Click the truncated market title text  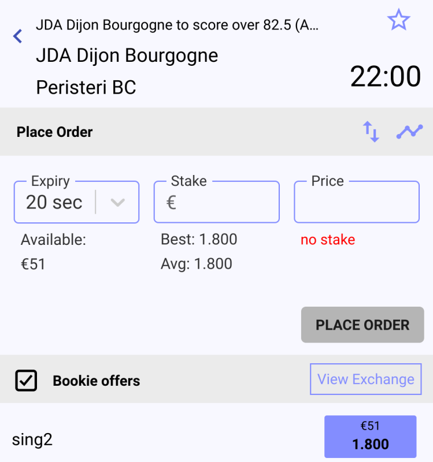[x=177, y=25]
